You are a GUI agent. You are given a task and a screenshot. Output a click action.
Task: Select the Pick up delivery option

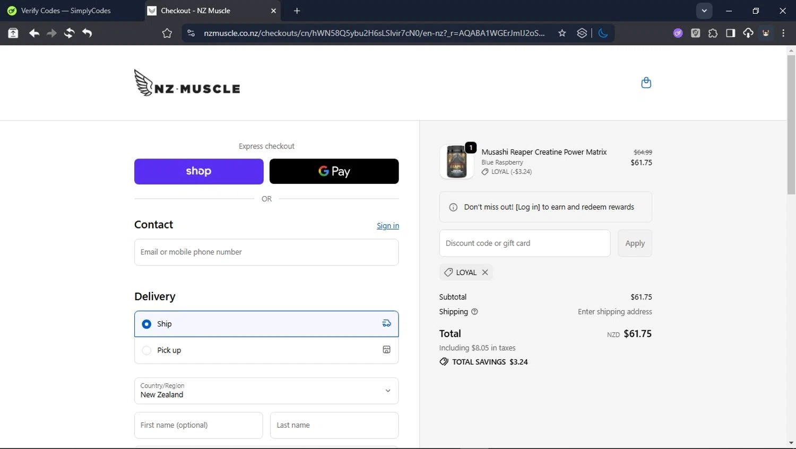[x=266, y=350]
